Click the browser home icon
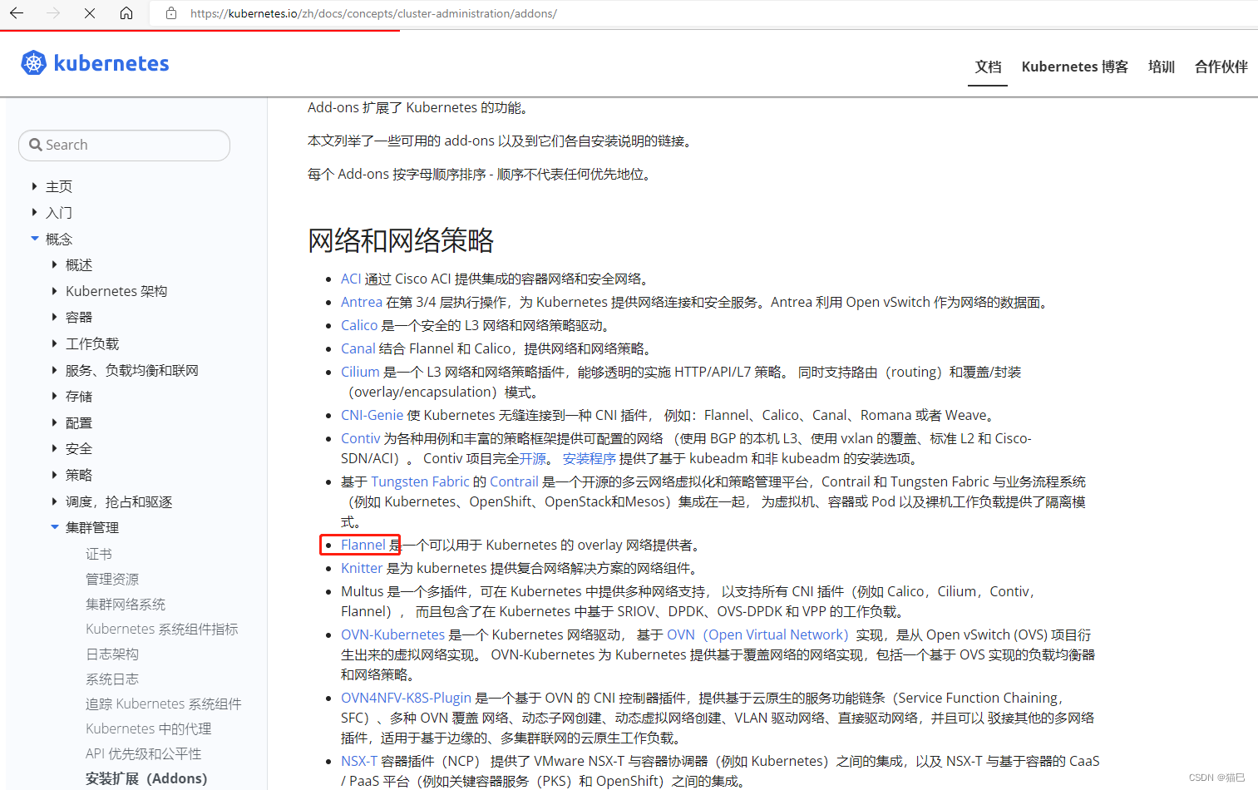This screenshot has width=1258, height=790. click(126, 13)
